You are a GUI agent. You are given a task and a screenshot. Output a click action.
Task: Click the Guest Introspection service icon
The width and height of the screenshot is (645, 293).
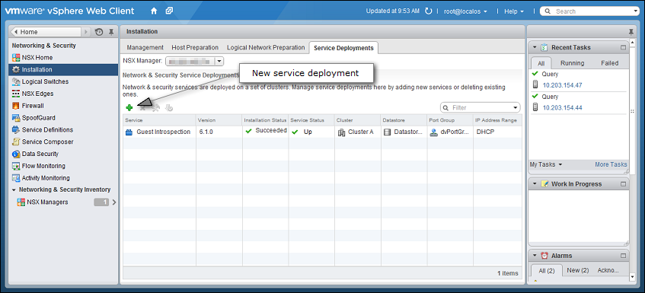pyautogui.click(x=129, y=132)
